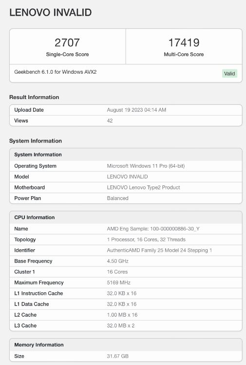The image size is (246, 365).
Task: Select 32.0 KB x 16 in L1 Instruction row
Action: pos(121,293)
